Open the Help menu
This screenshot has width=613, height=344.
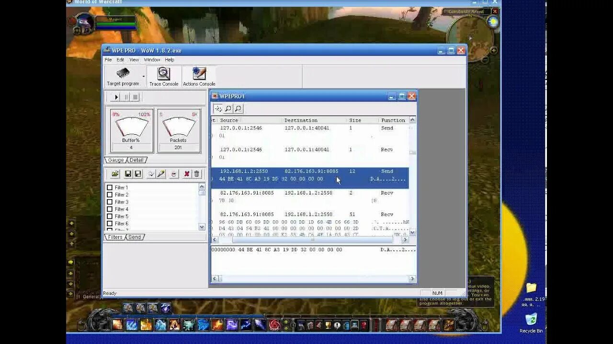(170, 60)
